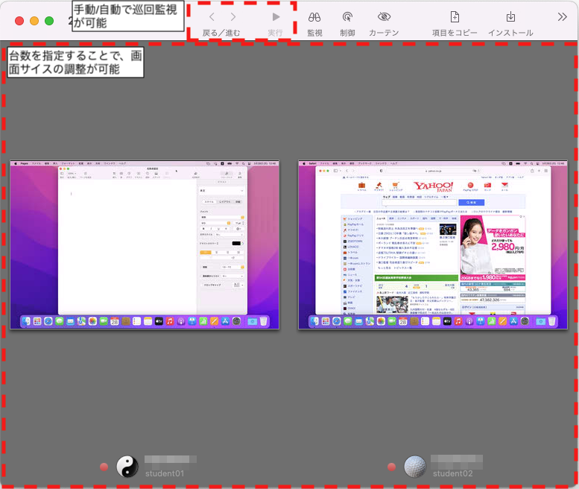Click the student01 name label
Viewport: 579px width, 489px height.
(x=164, y=473)
